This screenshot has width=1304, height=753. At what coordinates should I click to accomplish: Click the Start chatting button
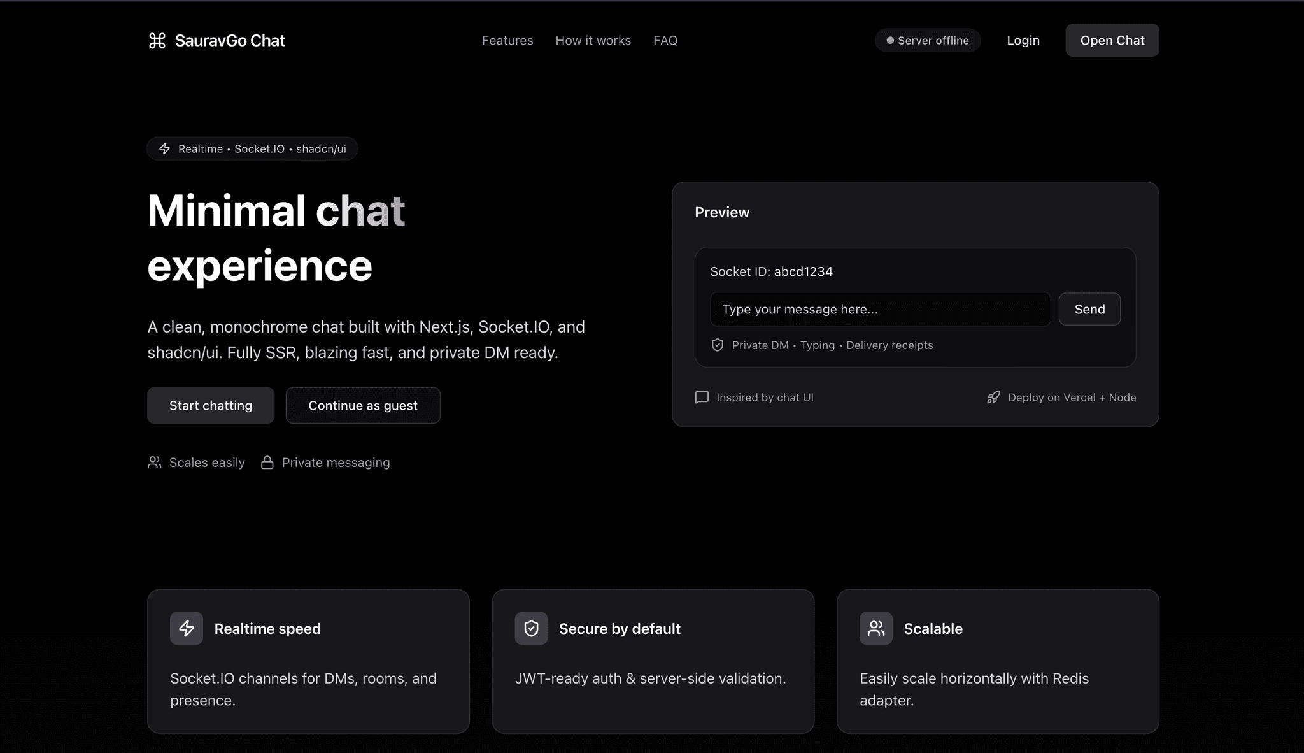coord(211,405)
